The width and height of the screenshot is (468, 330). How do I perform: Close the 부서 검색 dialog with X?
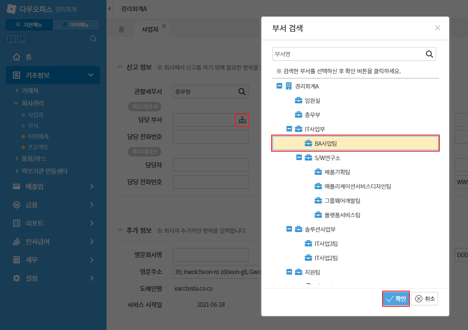coord(437,28)
